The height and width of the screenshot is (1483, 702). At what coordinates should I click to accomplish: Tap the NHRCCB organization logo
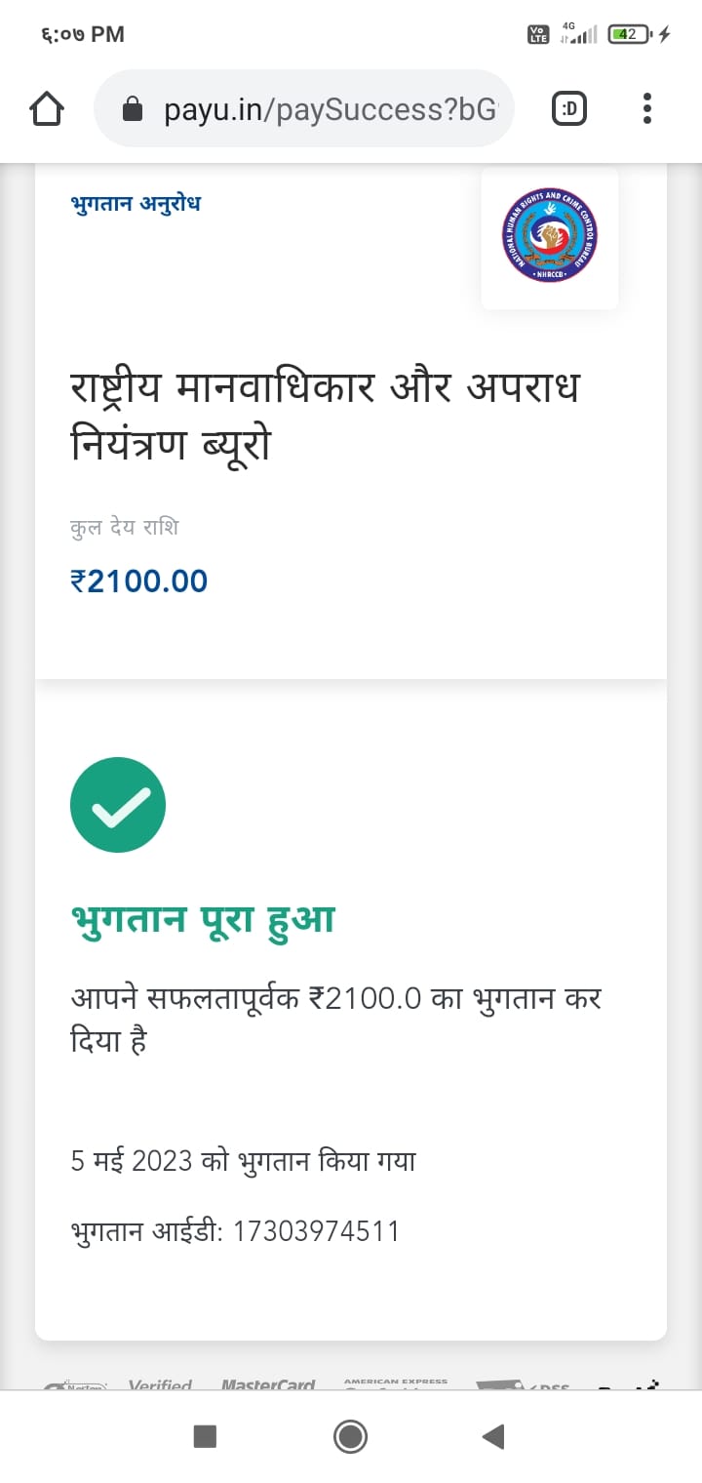[550, 236]
